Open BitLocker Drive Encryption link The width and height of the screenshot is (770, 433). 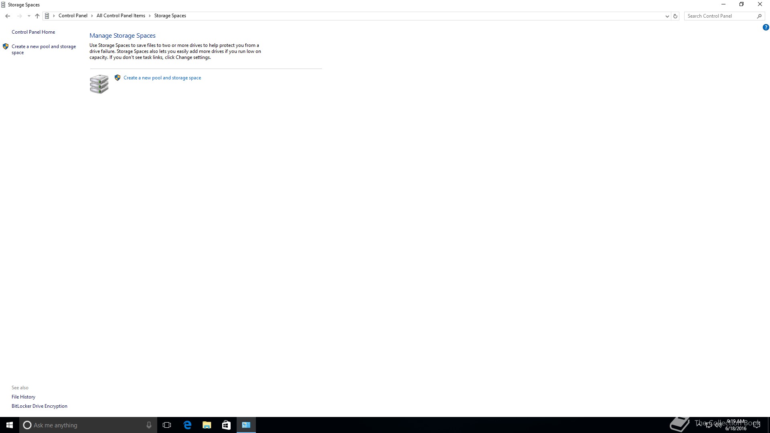coord(39,406)
